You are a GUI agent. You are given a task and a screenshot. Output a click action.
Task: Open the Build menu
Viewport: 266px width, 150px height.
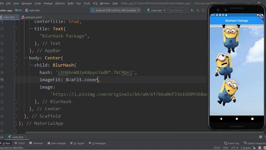(71, 3)
